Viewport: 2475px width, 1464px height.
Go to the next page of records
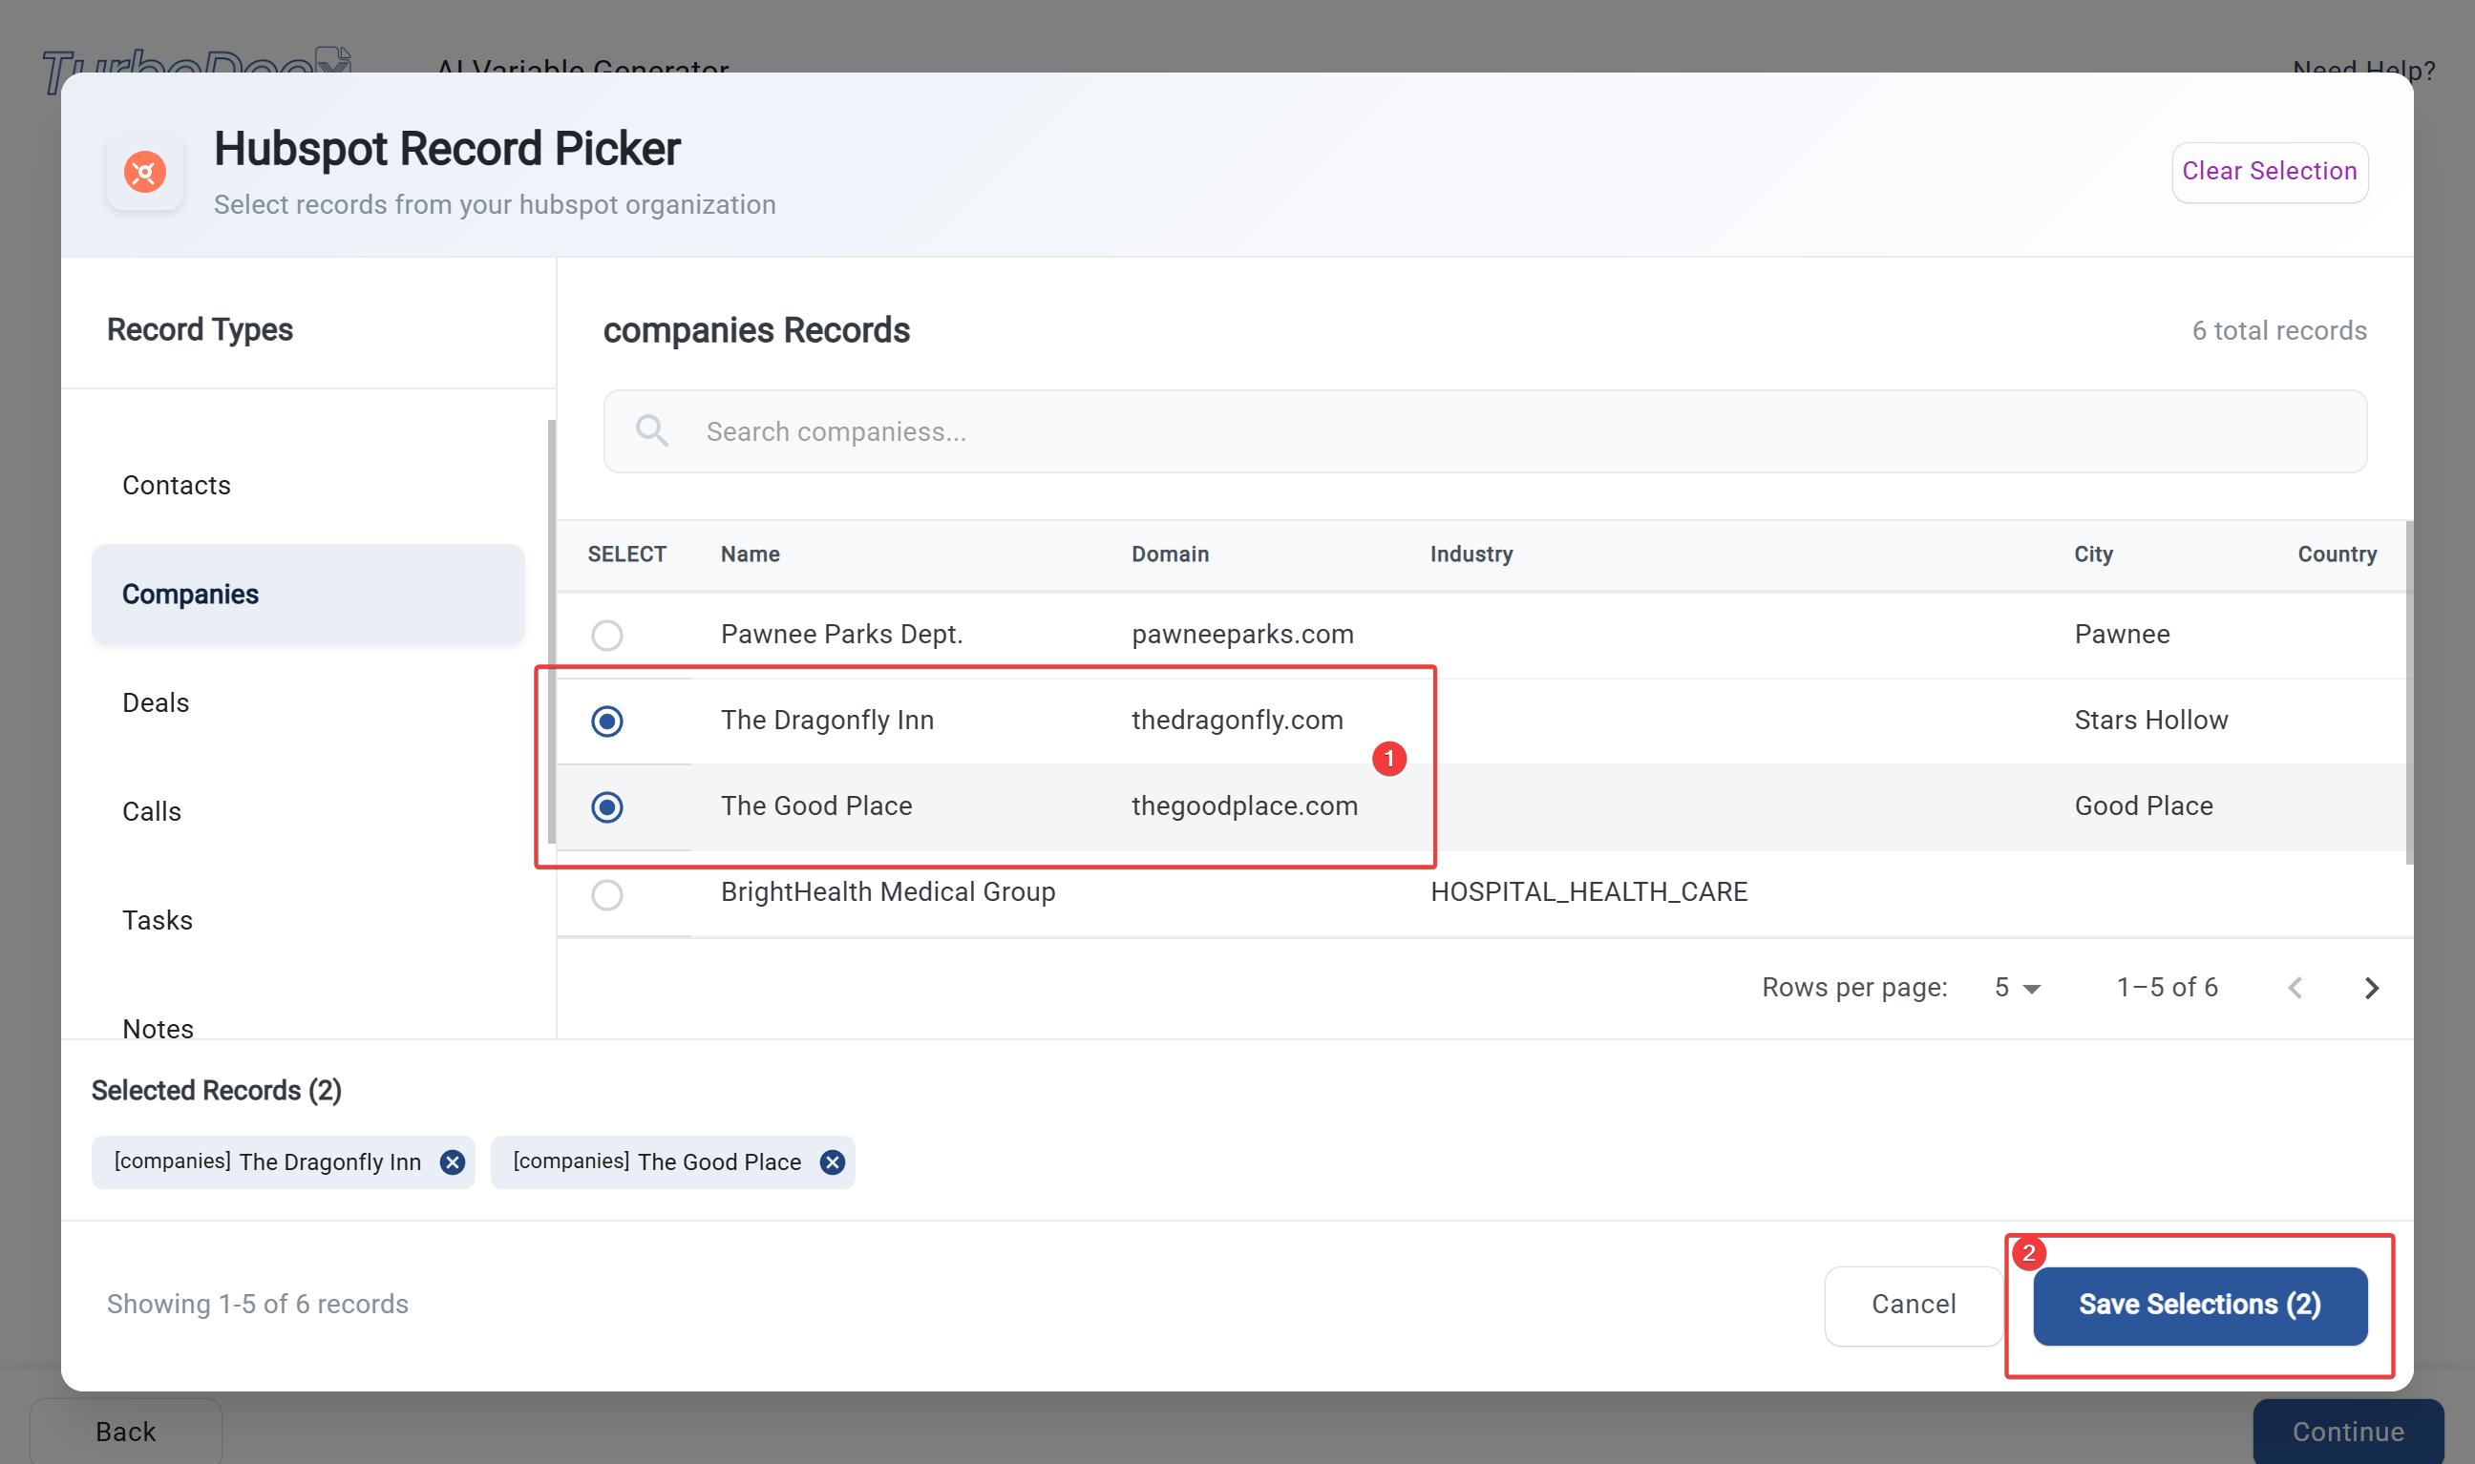point(2371,988)
